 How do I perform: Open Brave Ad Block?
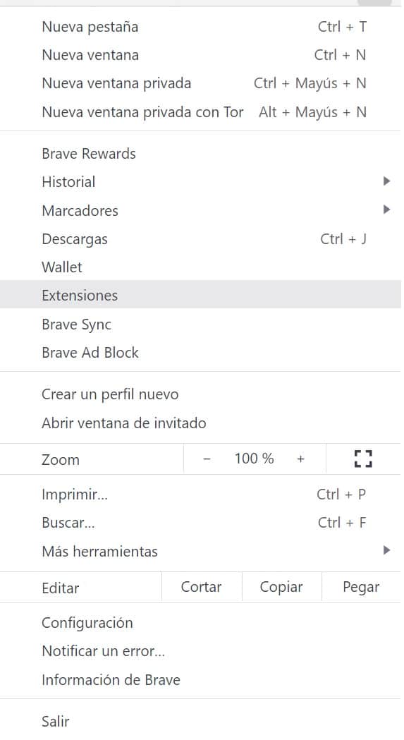pyautogui.click(x=200, y=353)
